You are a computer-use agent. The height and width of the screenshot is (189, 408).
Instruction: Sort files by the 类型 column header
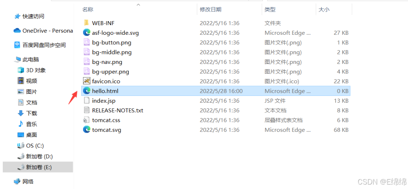(270, 10)
